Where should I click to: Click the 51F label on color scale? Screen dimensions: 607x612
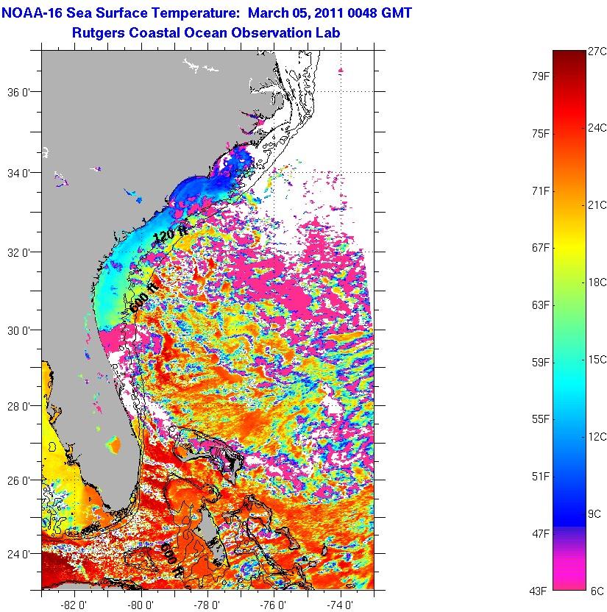coord(541,477)
